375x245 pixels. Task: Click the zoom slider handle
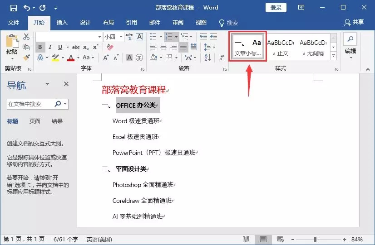[x=315, y=239]
